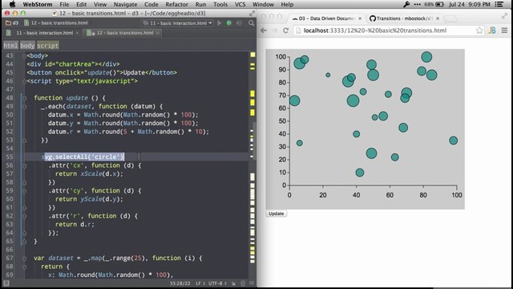Open the VCS menu
This screenshot has height=289, width=513.
(x=240, y=4)
